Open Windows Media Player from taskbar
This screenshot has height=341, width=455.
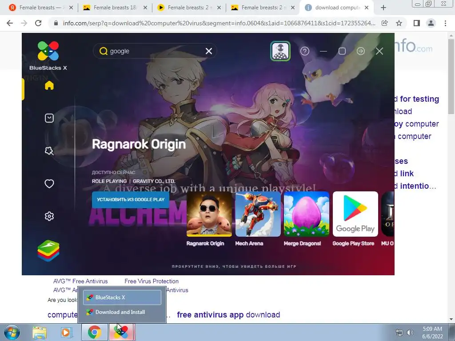(x=66, y=333)
